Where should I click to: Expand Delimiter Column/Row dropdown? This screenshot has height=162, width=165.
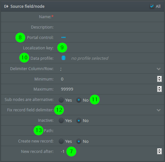point(159,69)
